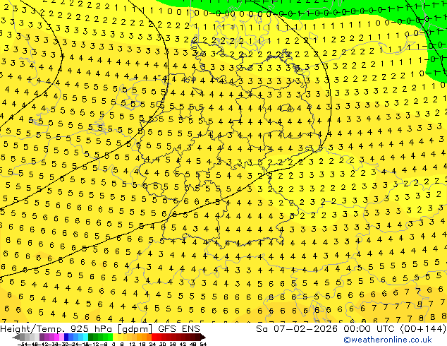
Task: Click the bright red swatch above legend value 24
Action: point(154,338)
